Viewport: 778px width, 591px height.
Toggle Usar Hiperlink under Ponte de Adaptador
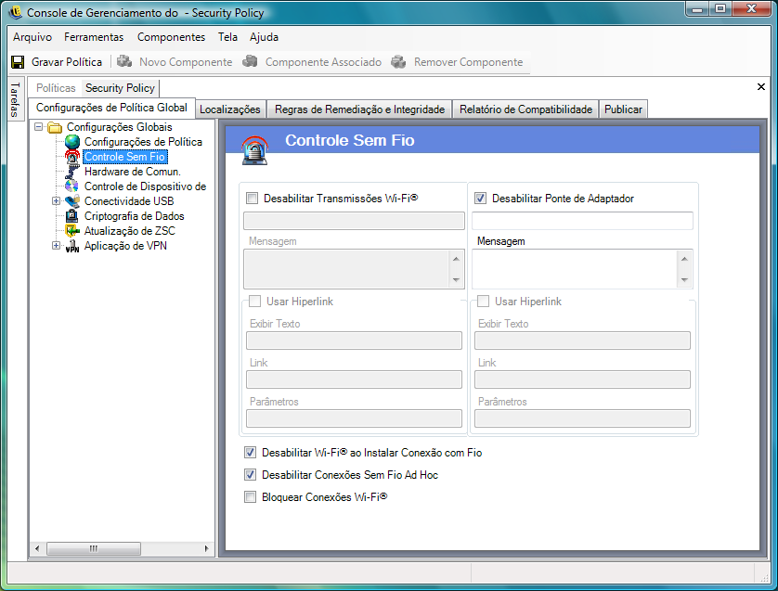click(x=483, y=301)
